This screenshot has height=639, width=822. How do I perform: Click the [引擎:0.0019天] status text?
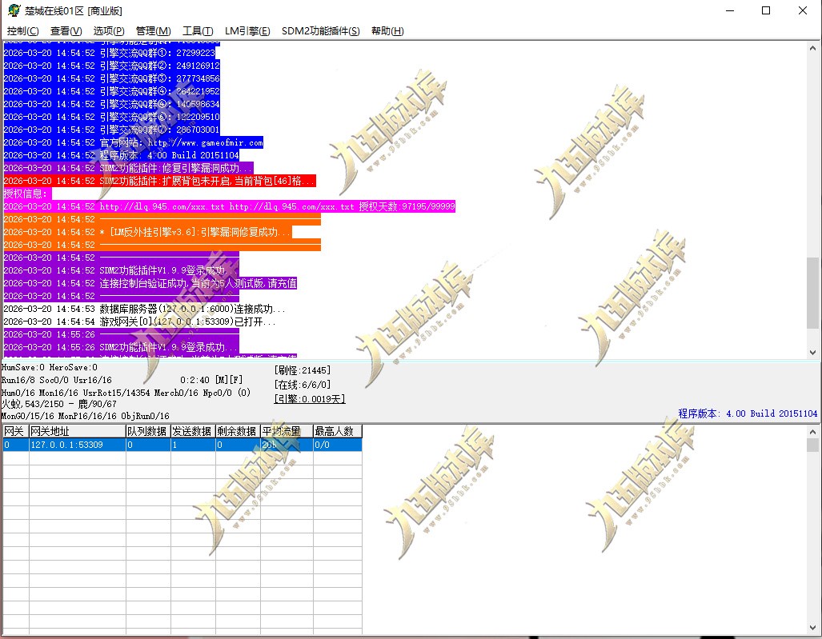309,399
